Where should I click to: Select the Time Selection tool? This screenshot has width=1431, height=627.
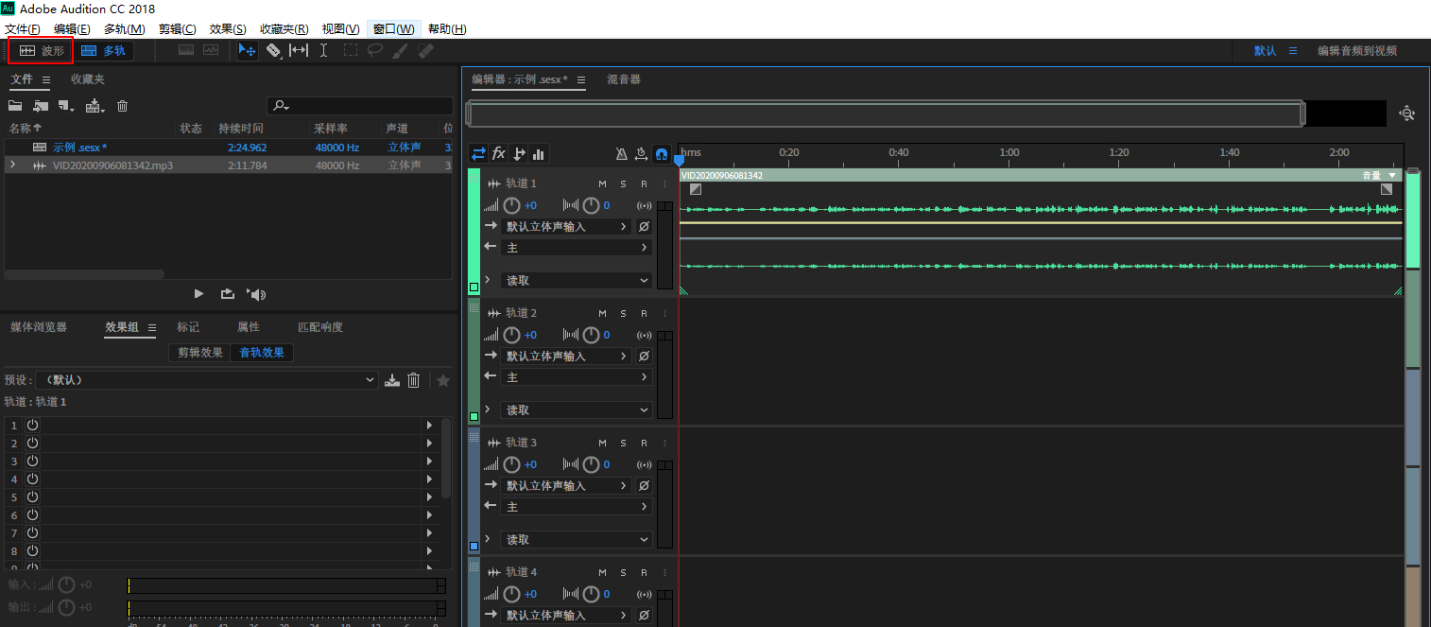323,50
